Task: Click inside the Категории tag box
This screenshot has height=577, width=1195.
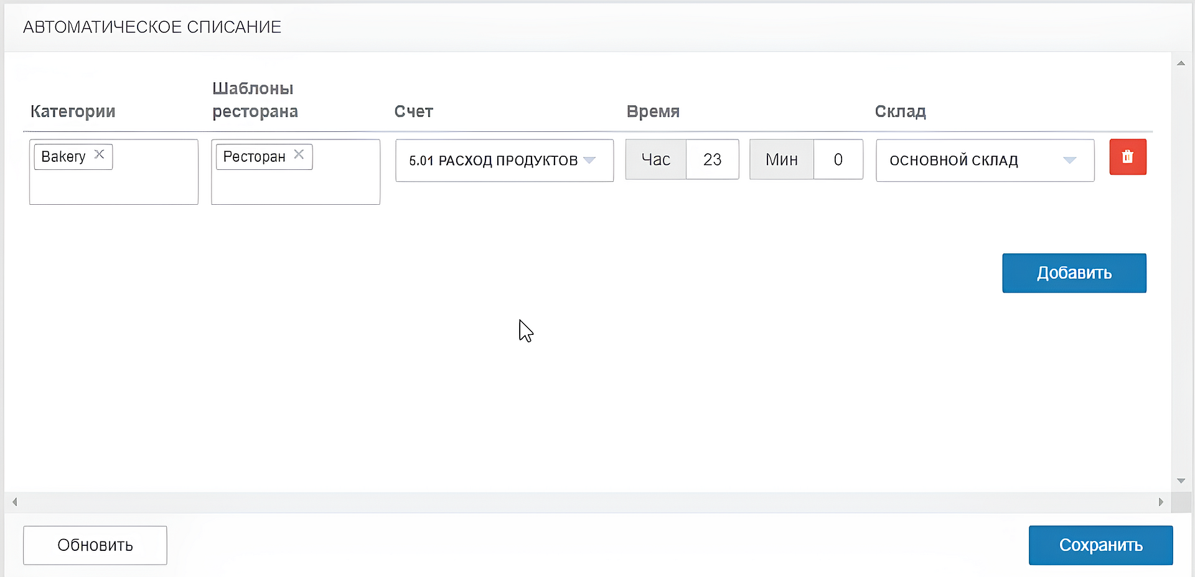Action: [x=113, y=187]
